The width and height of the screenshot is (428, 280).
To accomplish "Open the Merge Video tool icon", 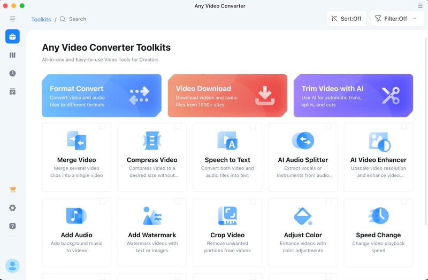I will click(x=77, y=141).
